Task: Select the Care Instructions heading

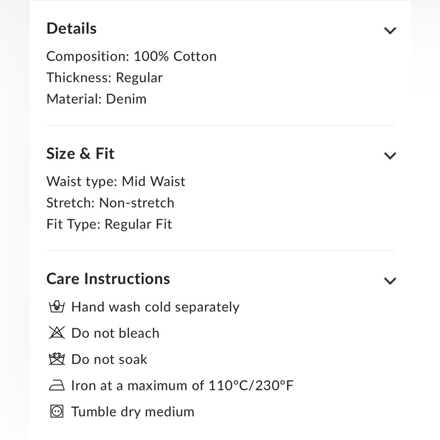Action: pos(108,279)
